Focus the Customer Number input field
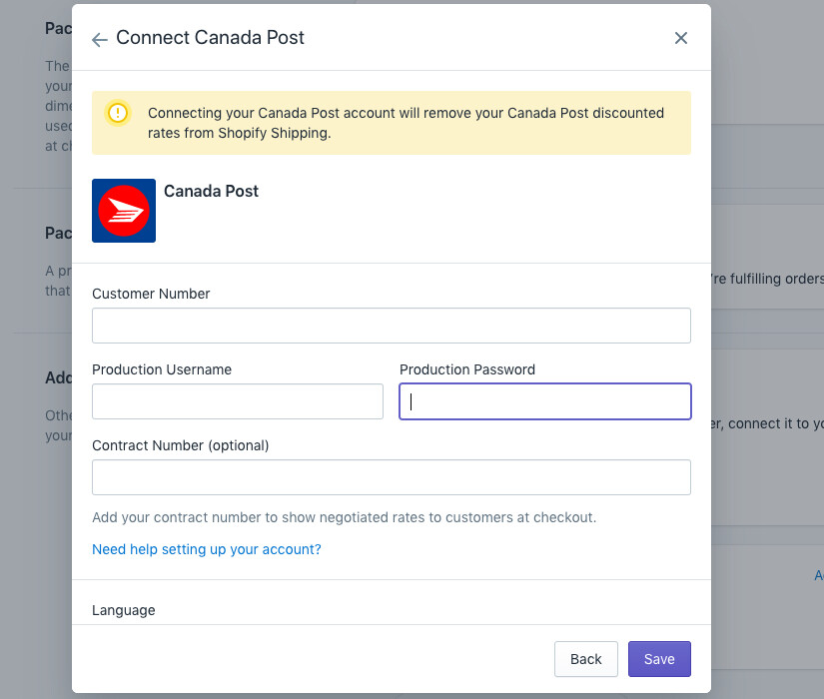The width and height of the screenshot is (824, 699). pos(392,326)
